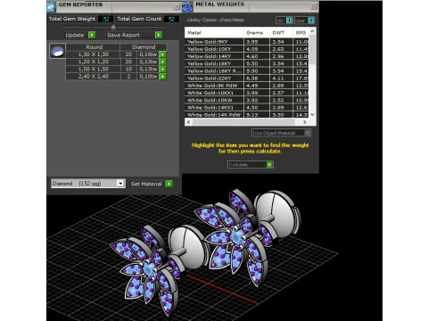
Task: Select the Yellow Gold:18KY row
Action: 247,63
